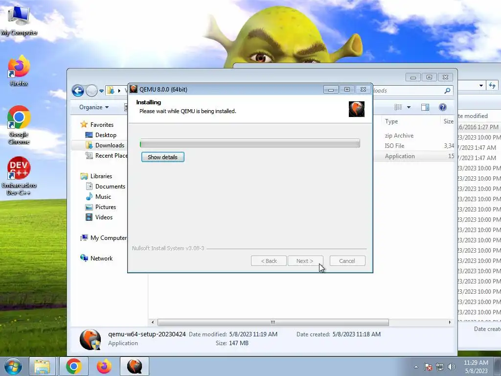This screenshot has width=501, height=376.
Task: Show hidden tray icons arrow
Action: coord(416,367)
